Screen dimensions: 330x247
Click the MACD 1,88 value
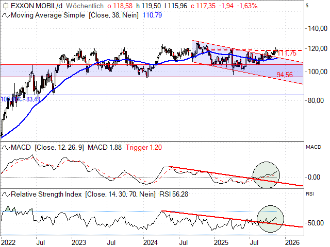pos(105,148)
